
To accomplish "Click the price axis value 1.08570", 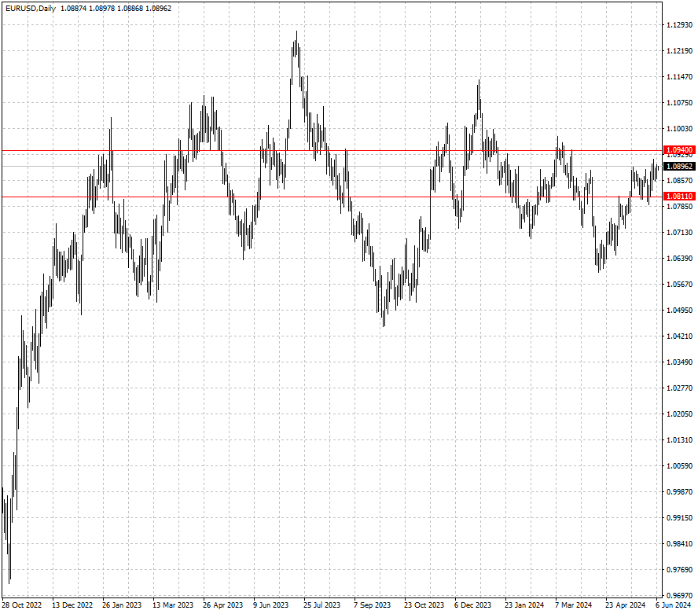I will pyautogui.click(x=679, y=181).
